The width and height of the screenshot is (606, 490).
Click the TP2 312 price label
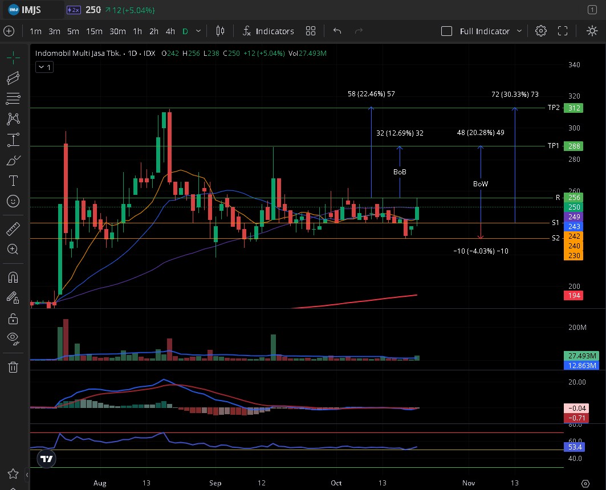[574, 108]
